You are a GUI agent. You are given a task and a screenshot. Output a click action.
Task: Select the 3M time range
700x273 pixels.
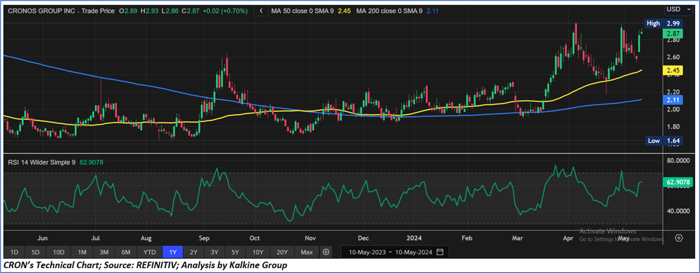104,252
